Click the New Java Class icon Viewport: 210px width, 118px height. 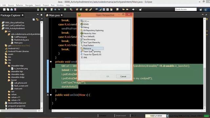(81, 10)
